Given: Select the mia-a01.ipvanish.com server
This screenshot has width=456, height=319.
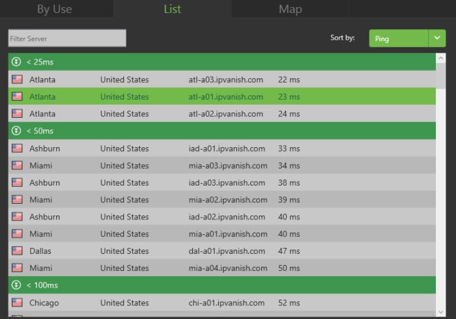Looking at the screenshot, I should (228, 234).
